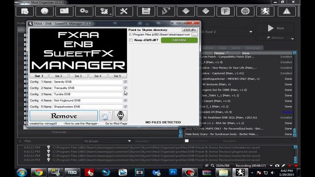315x177 pixels.
Task: Select Set 1 tab
Action: coord(39,76)
